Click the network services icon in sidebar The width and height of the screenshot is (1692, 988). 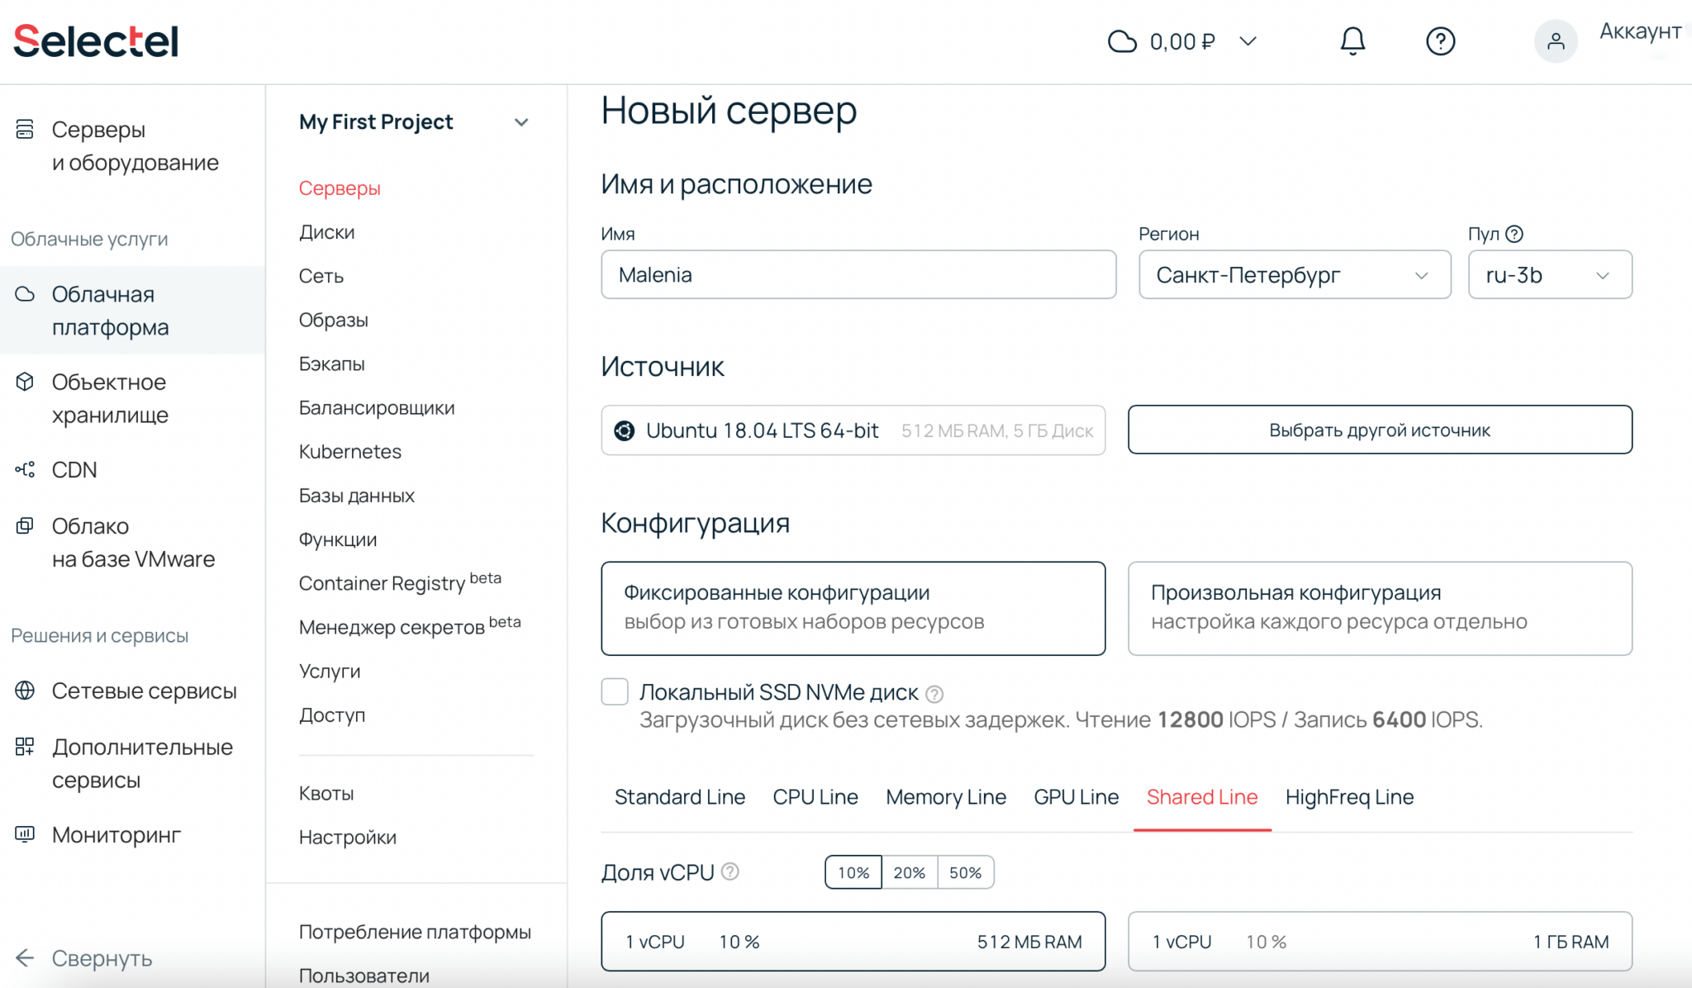(x=26, y=691)
